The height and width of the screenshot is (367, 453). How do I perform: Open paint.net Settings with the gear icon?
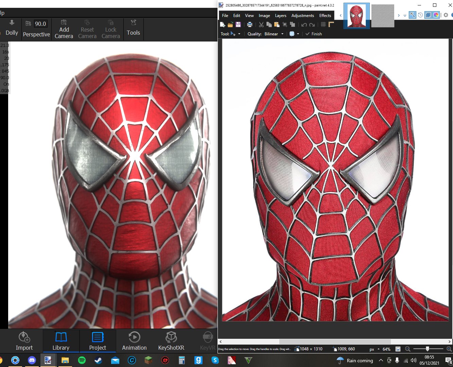pyautogui.click(x=446, y=15)
